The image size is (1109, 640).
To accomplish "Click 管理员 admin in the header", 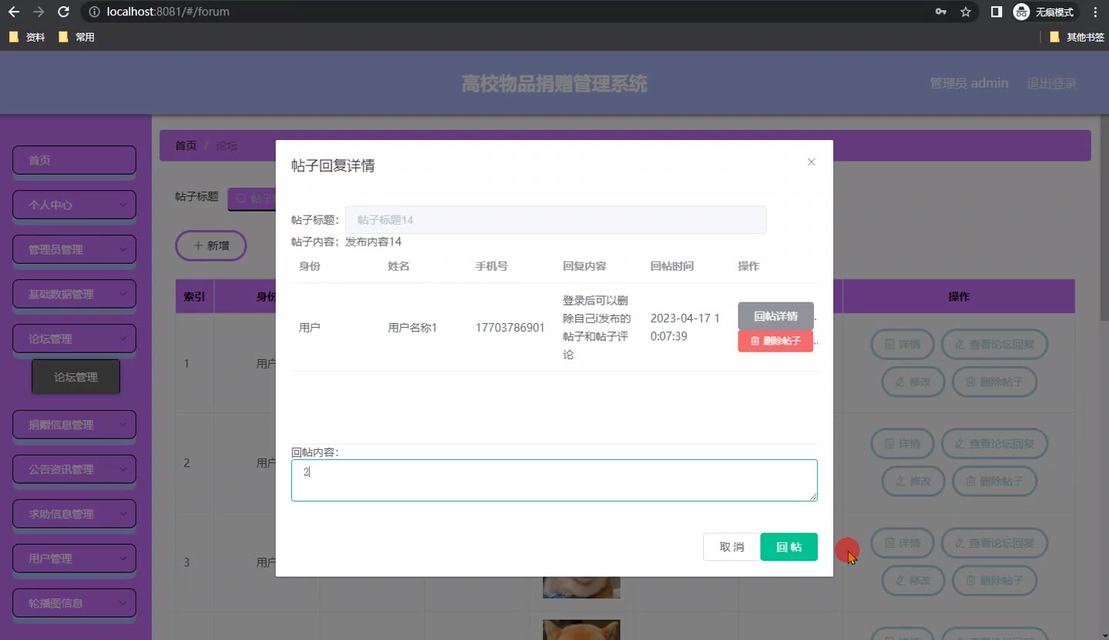I will 969,83.
